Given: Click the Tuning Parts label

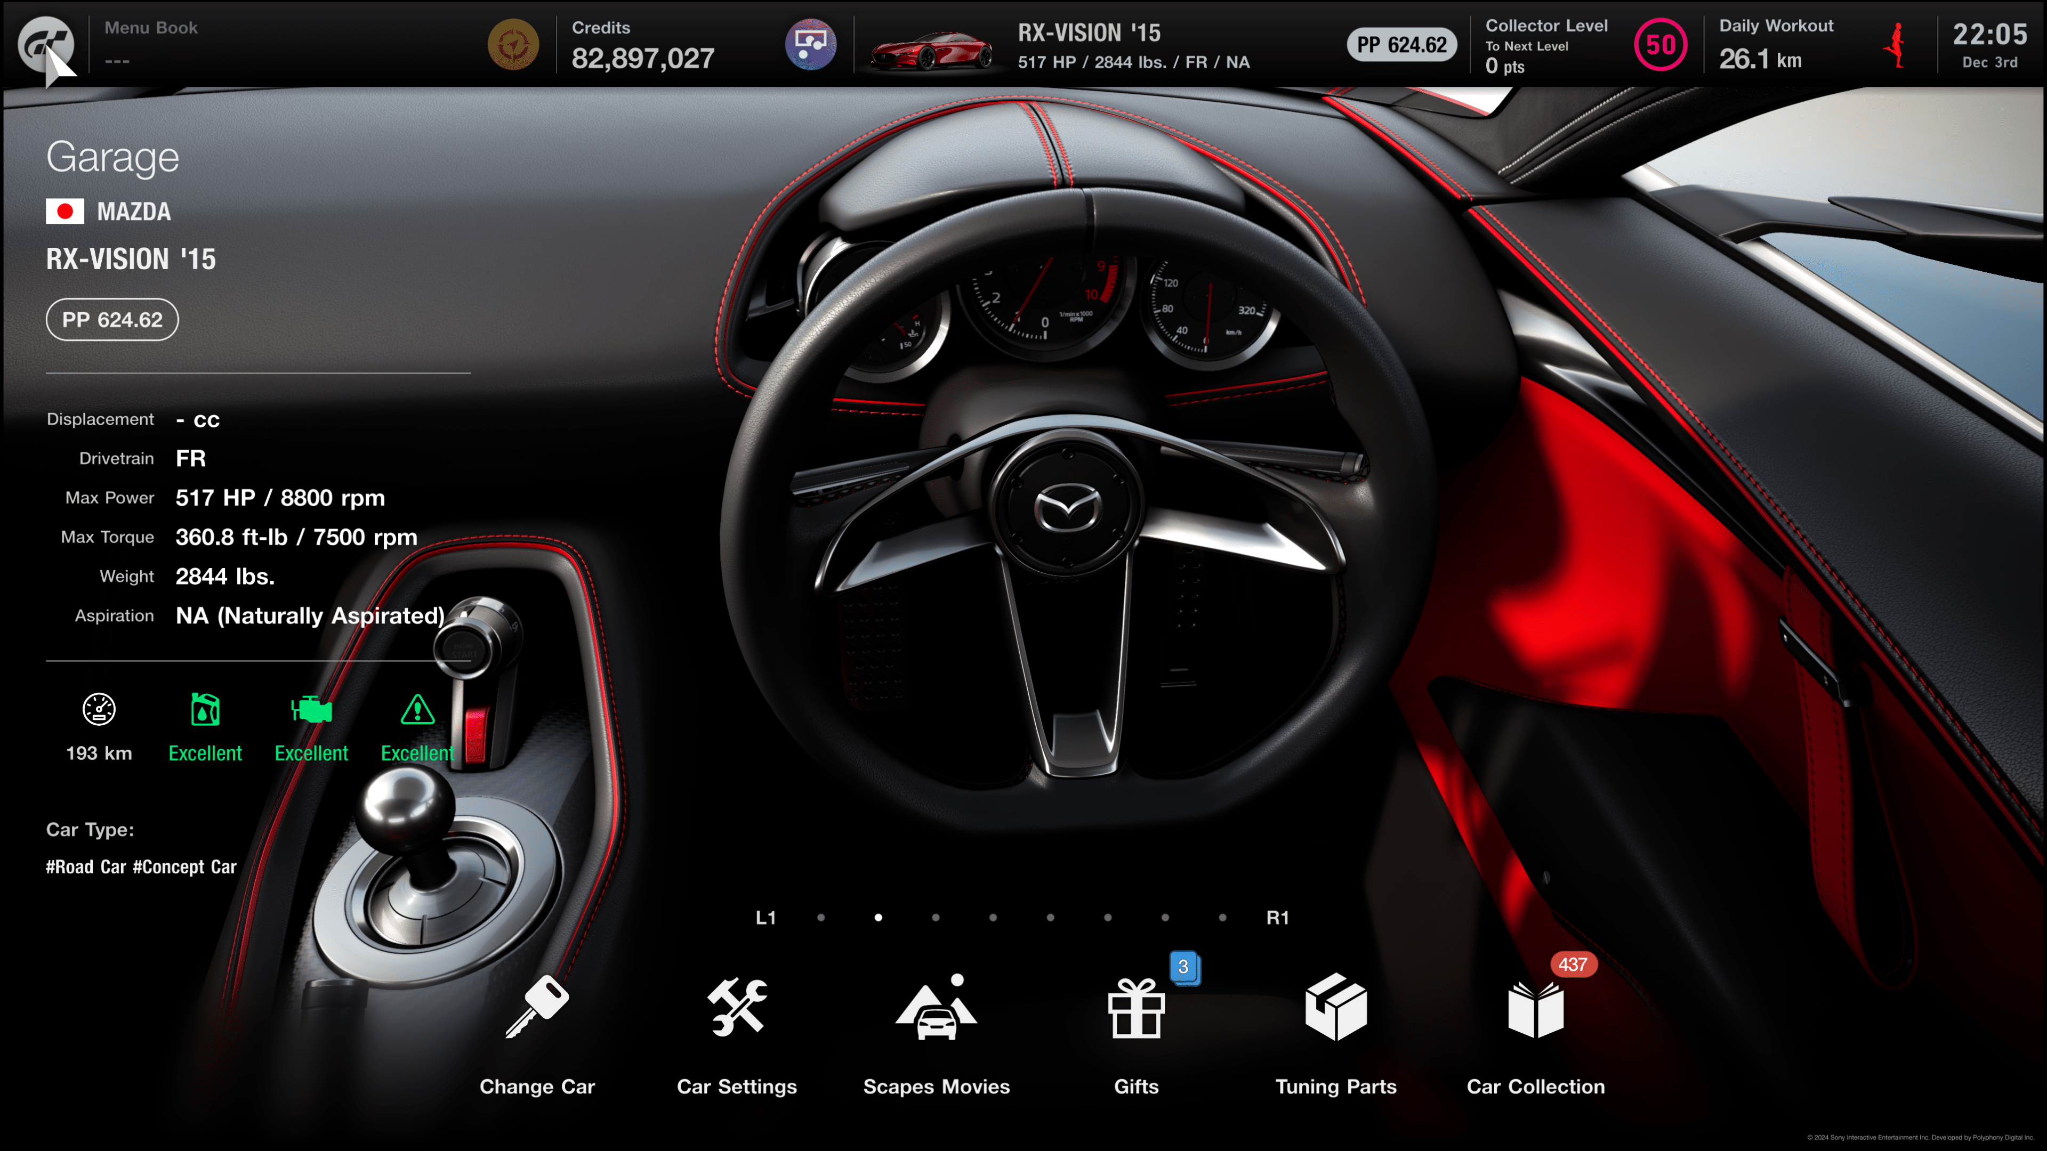Looking at the screenshot, I should point(1336,1087).
